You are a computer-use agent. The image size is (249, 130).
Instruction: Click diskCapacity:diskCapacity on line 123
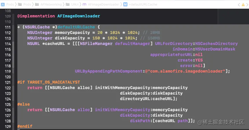pyautogui.click(x=151, y=93)
